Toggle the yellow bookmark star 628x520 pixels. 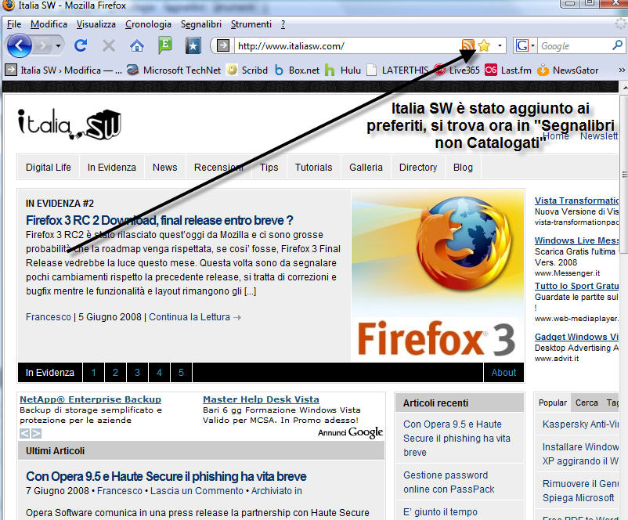point(484,45)
